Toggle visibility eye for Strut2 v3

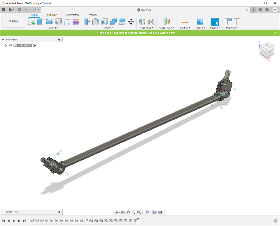(x=11, y=45)
